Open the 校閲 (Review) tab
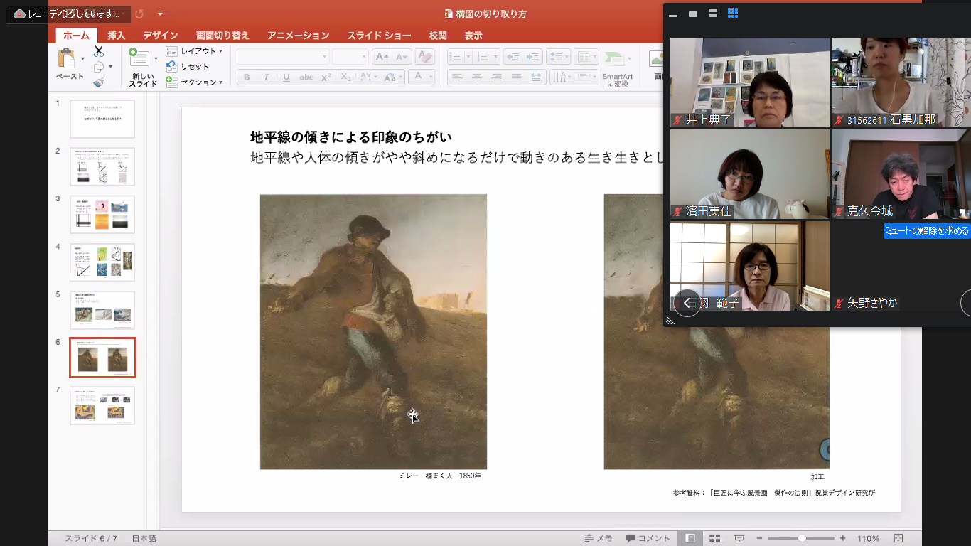The width and height of the screenshot is (971, 546). [438, 36]
